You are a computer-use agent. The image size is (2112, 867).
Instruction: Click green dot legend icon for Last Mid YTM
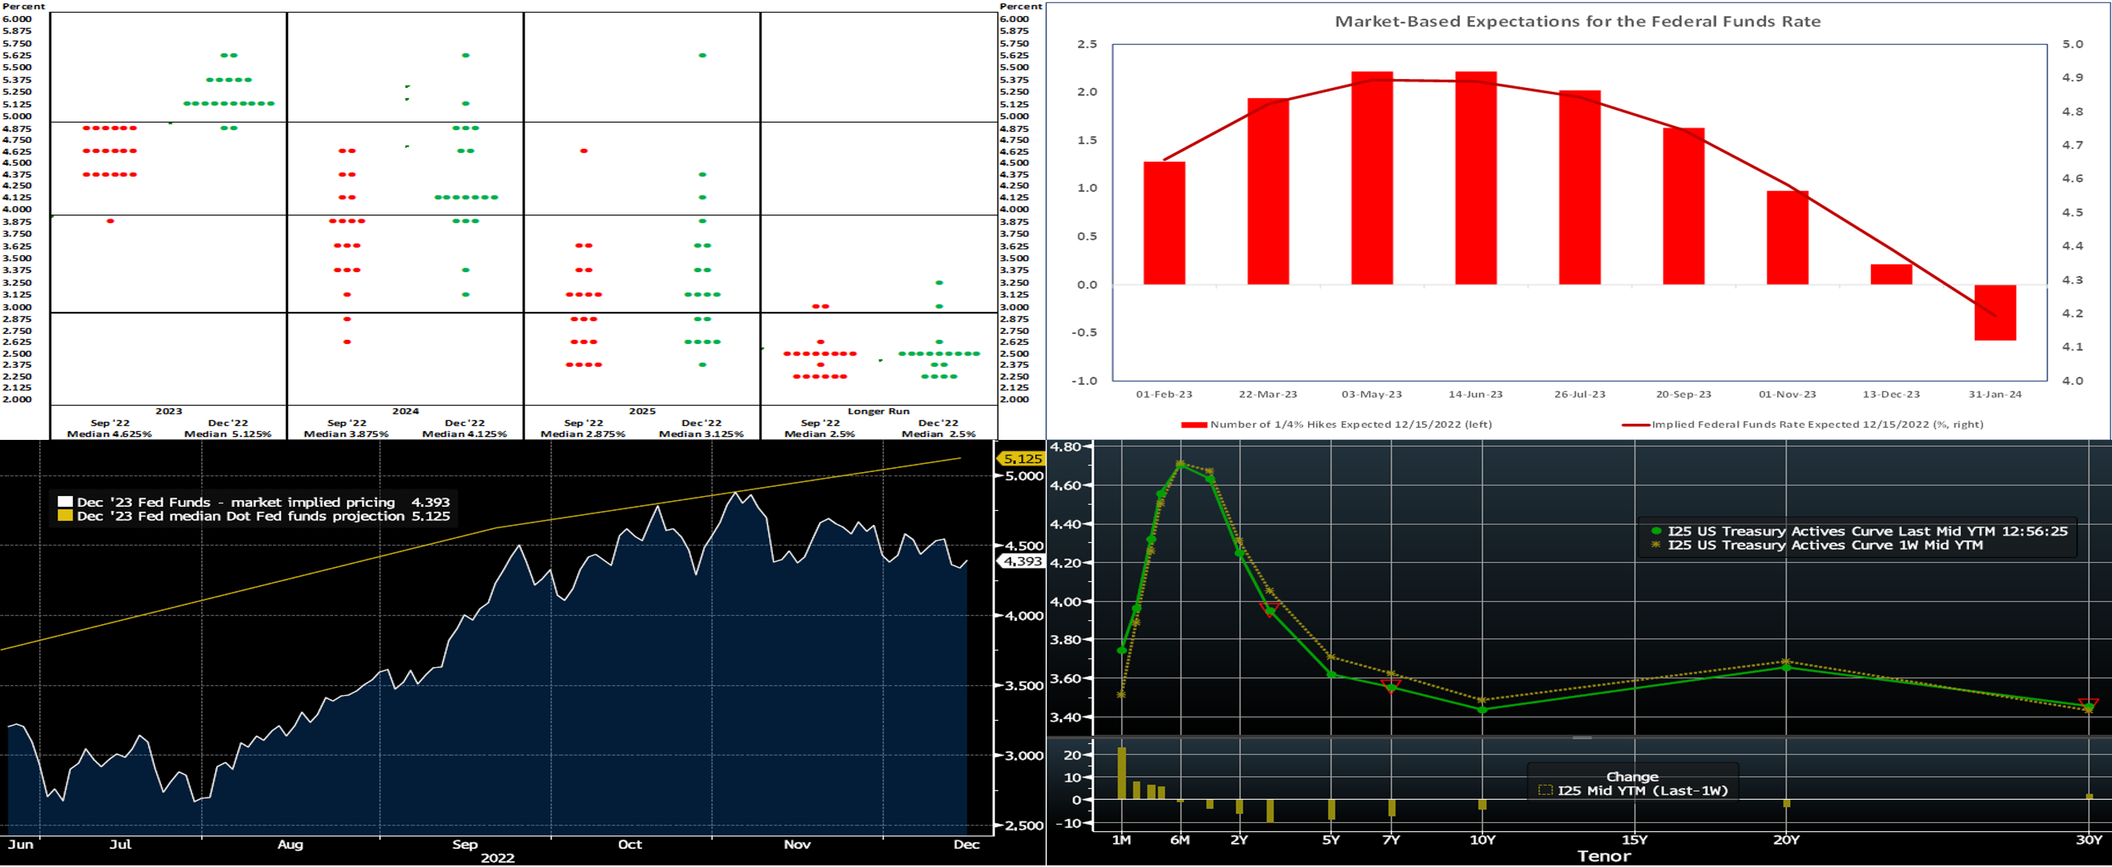1656,531
